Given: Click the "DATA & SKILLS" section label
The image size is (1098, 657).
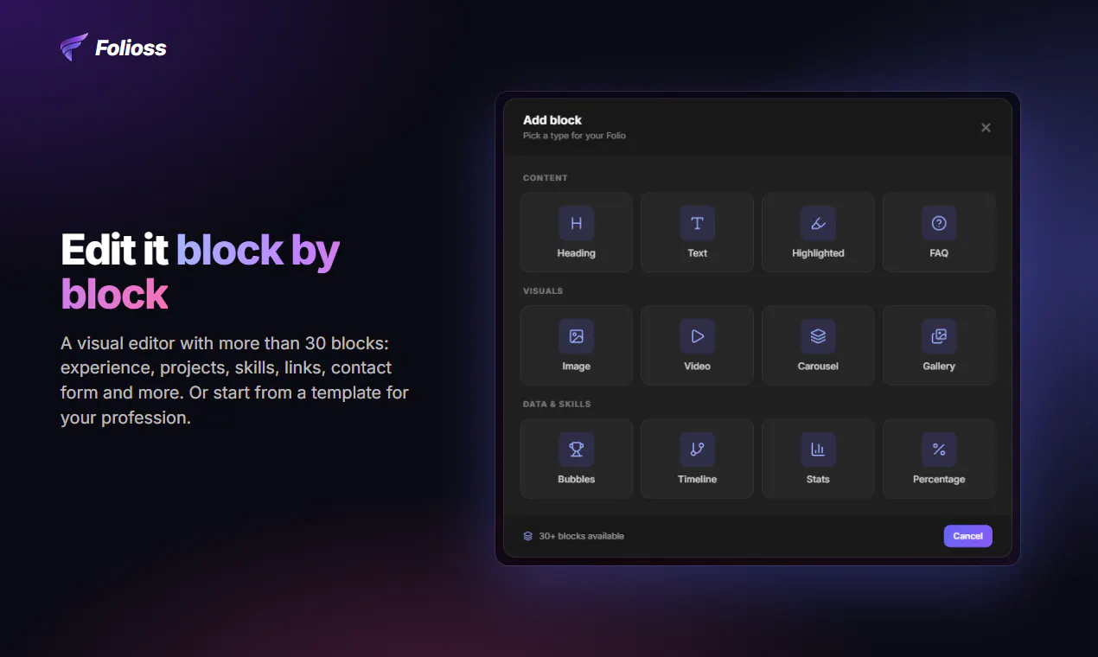Looking at the screenshot, I should tap(557, 405).
